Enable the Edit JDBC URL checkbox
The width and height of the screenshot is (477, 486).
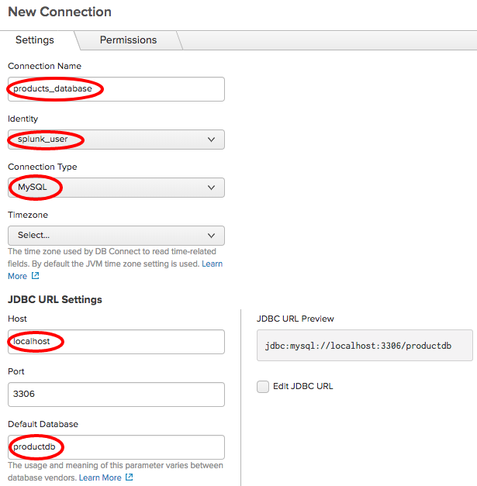(263, 387)
